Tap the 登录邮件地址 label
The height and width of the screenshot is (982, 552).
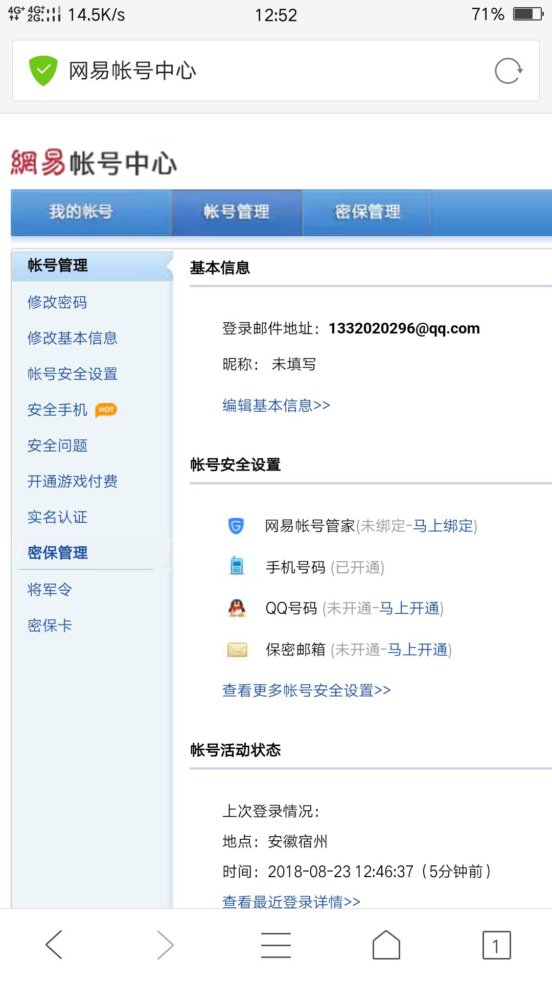pyautogui.click(x=271, y=328)
